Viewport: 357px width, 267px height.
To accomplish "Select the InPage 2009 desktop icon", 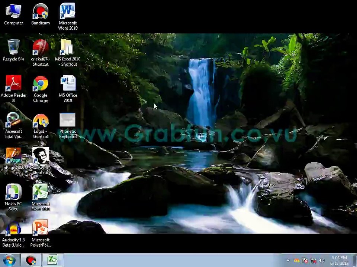I will pyautogui.click(x=13, y=159).
